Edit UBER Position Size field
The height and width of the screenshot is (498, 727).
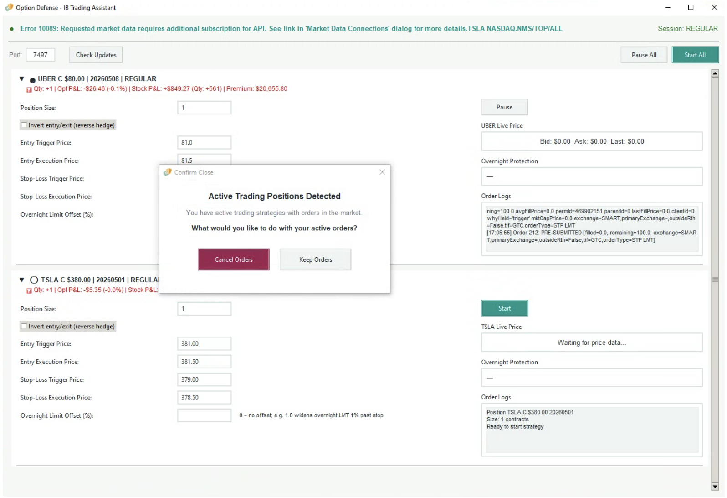point(204,108)
